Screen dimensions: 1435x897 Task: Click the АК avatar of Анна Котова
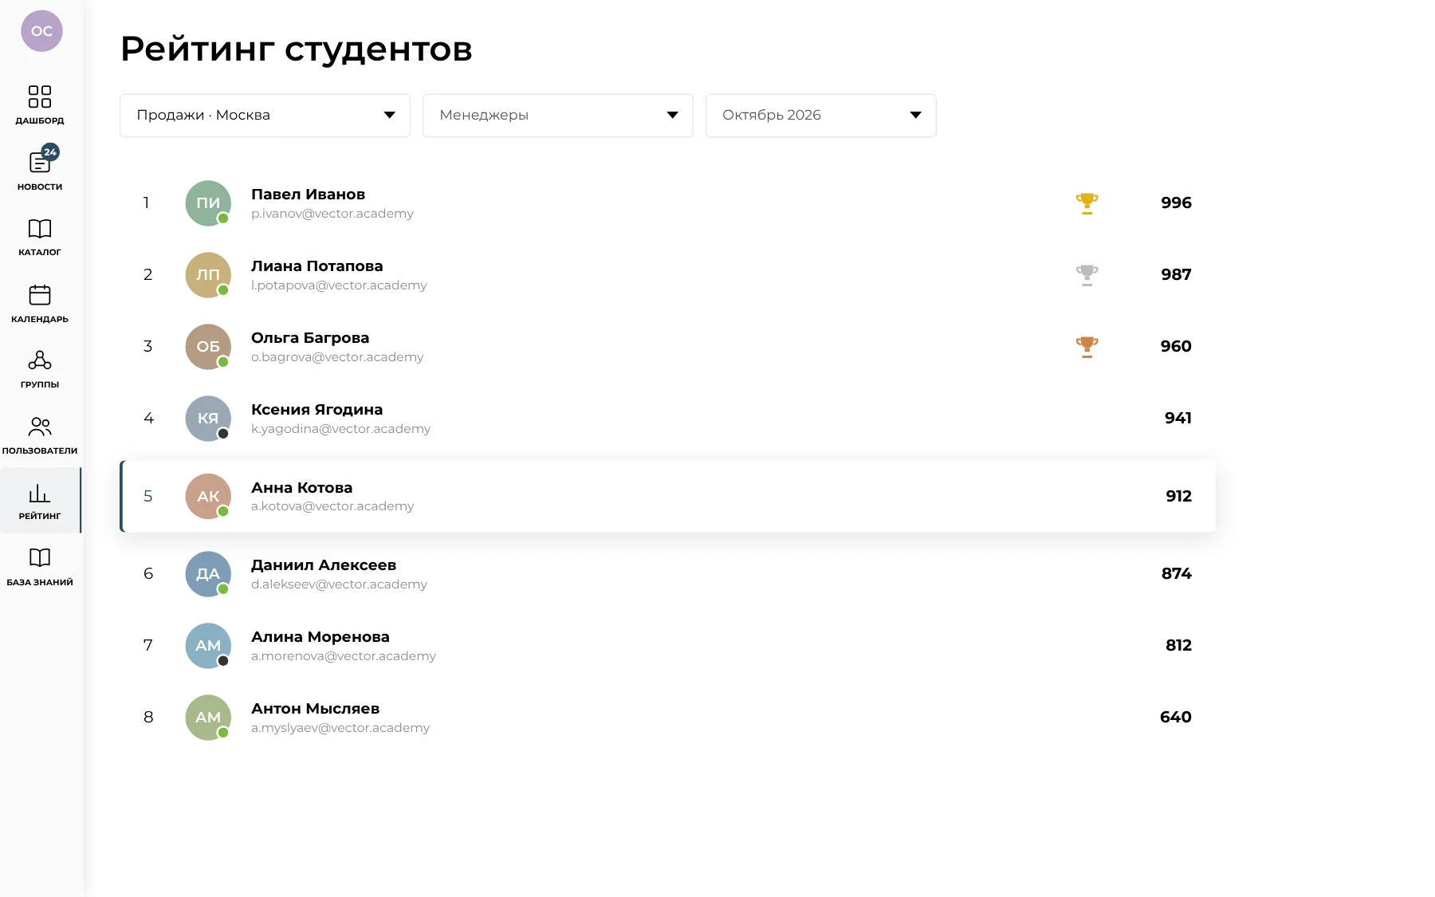208,496
